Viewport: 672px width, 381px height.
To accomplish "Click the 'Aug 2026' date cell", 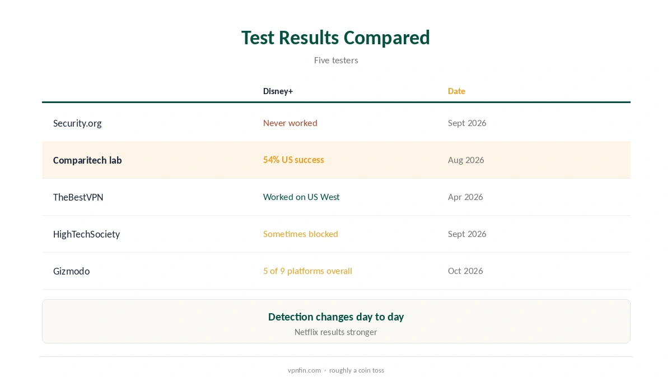I will point(466,160).
